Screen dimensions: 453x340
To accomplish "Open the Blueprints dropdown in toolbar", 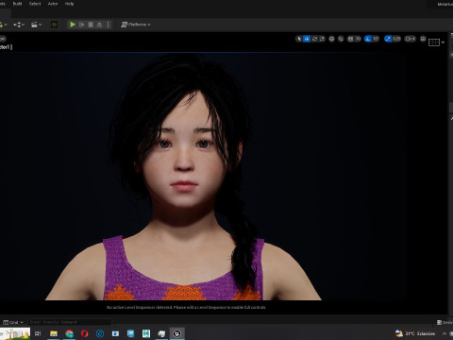I will pyautogui.click(x=19, y=25).
